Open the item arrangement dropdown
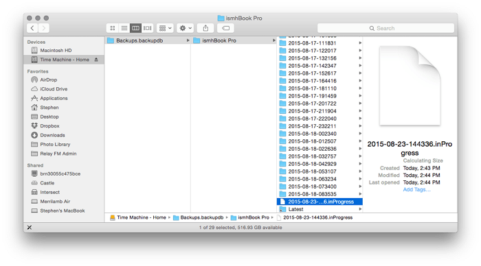This screenshot has height=266, width=481. click(166, 28)
